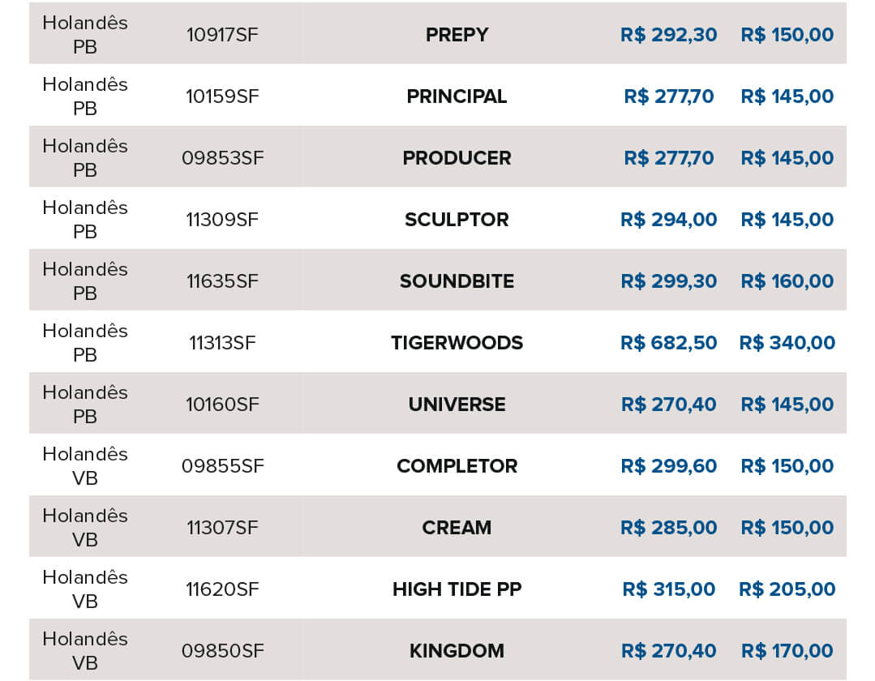Select code 10917SF
Screen dimensions: 875x681
click(x=222, y=35)
